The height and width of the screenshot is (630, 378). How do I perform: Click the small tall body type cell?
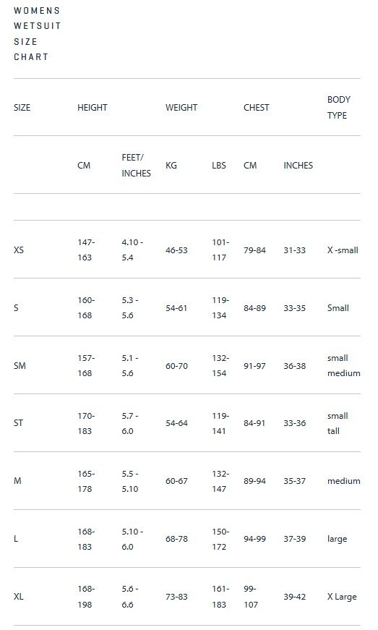coord(338,423)
